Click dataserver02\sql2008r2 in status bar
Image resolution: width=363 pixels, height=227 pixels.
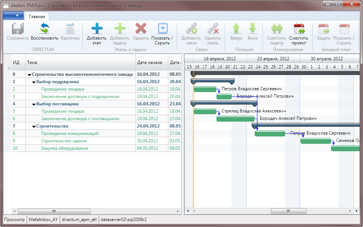(x=123, y=220)
